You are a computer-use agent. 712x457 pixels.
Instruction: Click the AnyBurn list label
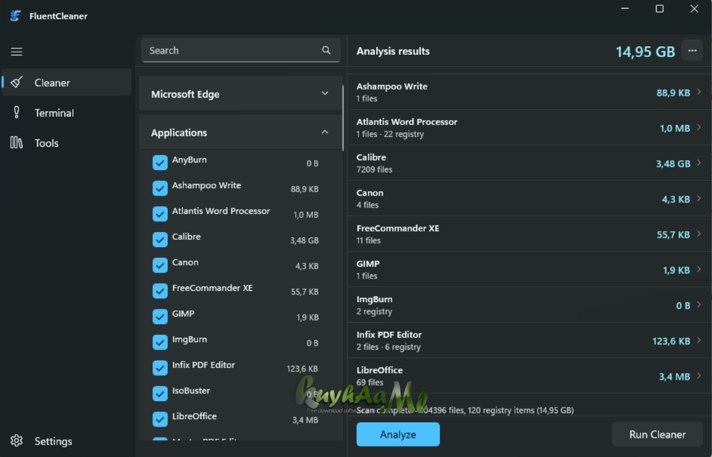(189, 159)
